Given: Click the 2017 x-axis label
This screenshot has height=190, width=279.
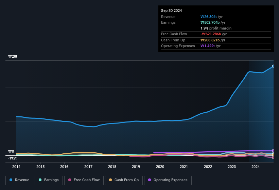Looking at the screenshot, I should [x=88, y=167].
